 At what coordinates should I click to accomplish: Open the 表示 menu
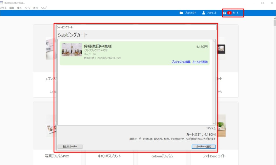click(x=35, y=8)
